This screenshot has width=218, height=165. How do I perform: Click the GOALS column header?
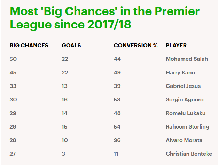pyautogui.click(x=71, y=46)
